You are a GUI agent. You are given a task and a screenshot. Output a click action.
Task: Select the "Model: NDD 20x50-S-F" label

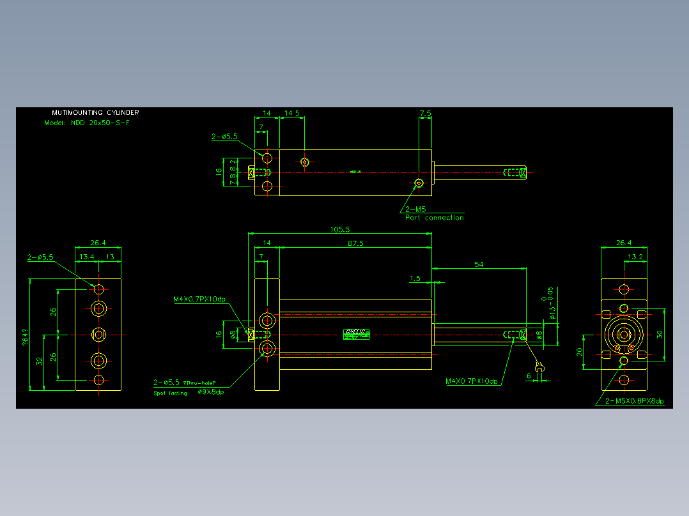tap(87, 123)
